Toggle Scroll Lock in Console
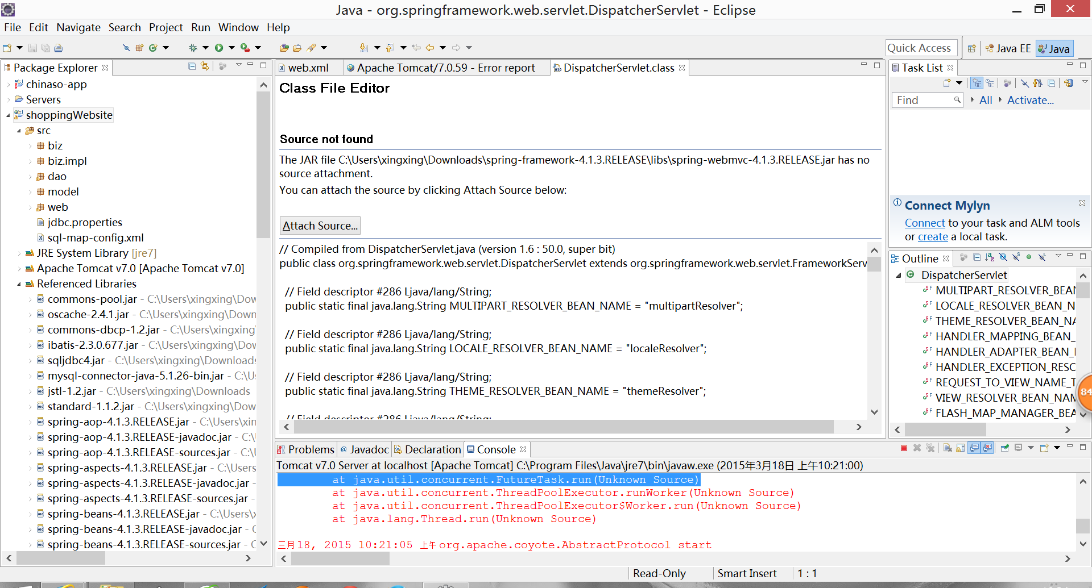Screen dimensions: 1092x588 tap(961, 448)
